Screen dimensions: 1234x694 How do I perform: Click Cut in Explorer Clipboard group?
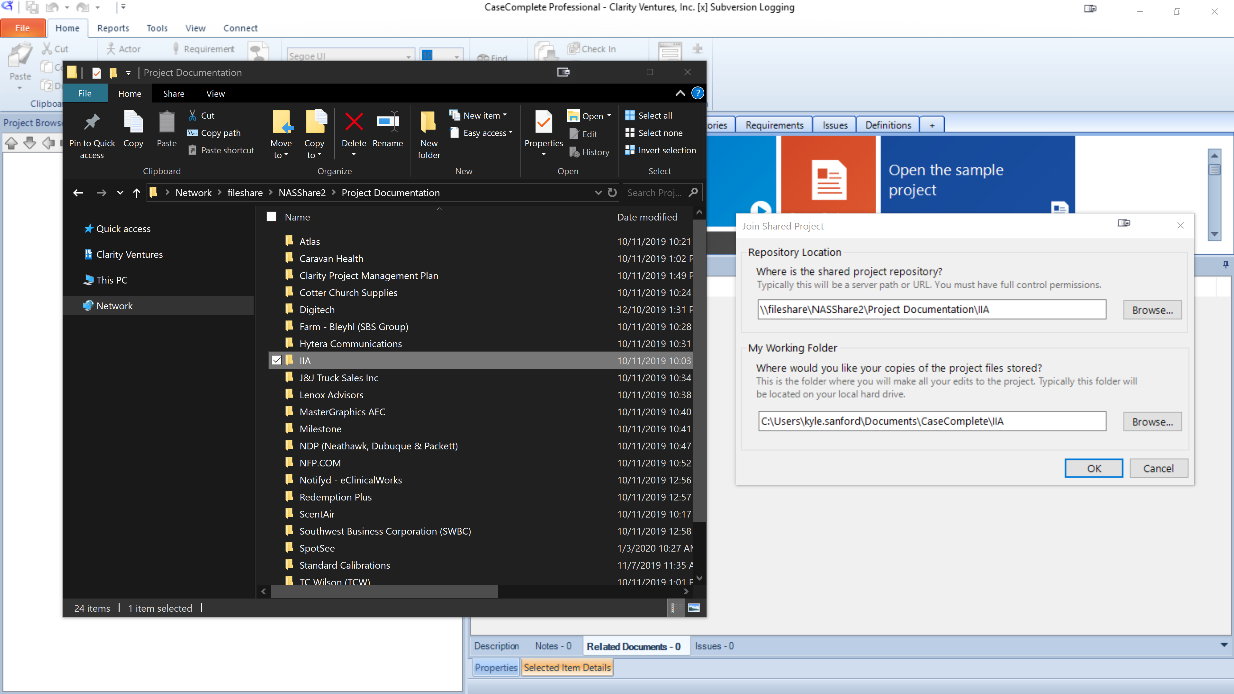pos(201,115)
